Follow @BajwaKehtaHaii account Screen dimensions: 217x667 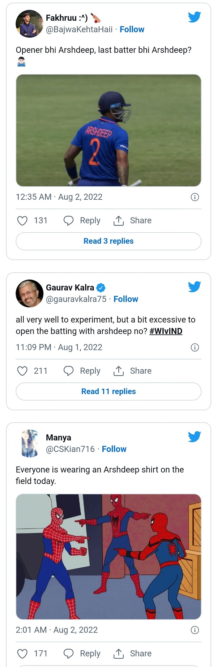[132, 29]
